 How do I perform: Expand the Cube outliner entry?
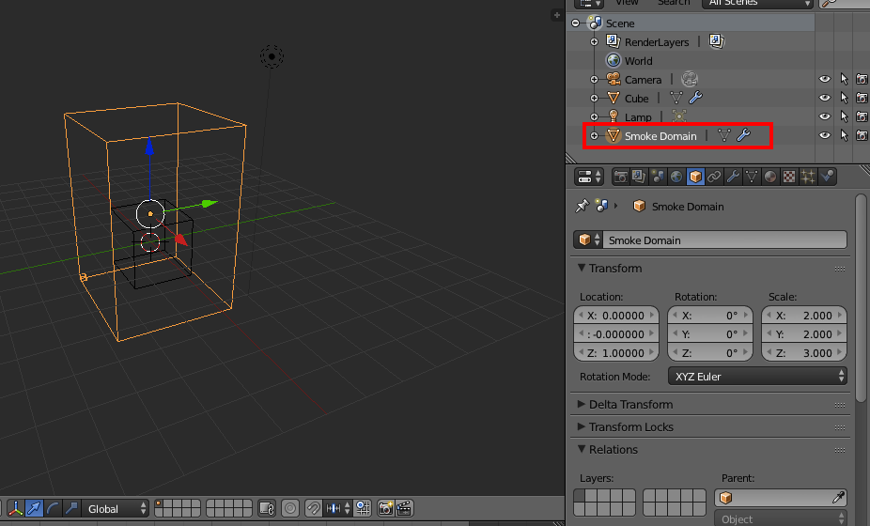point(594,99)
